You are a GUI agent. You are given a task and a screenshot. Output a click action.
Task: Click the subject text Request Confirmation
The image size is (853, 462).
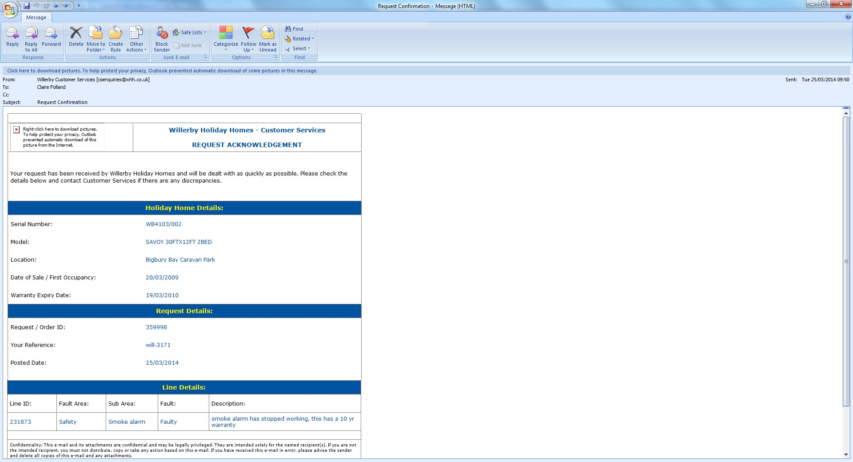[62, 102]
